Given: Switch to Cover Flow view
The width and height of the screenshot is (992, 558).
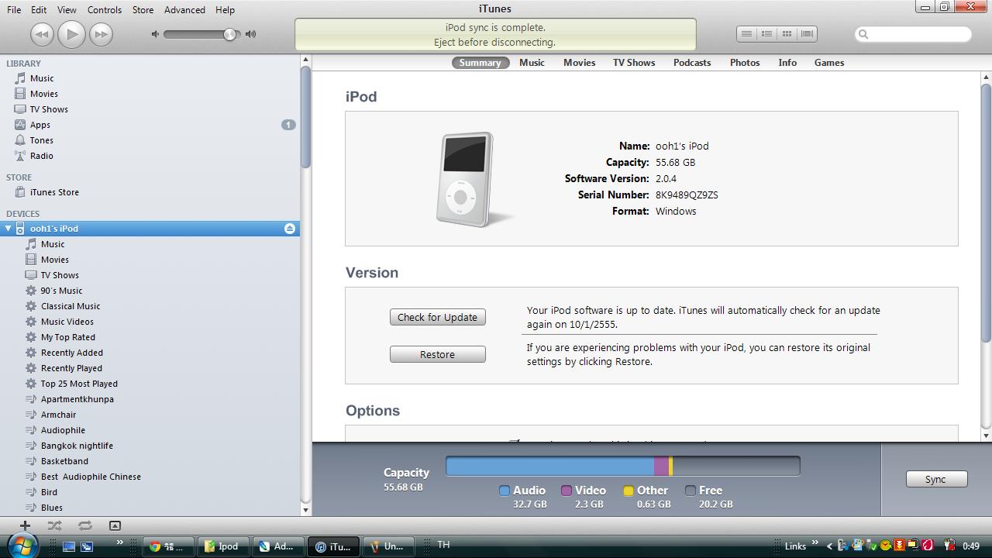Looking at the screenshot, I should pyautogui.click(x=807, y=34).
